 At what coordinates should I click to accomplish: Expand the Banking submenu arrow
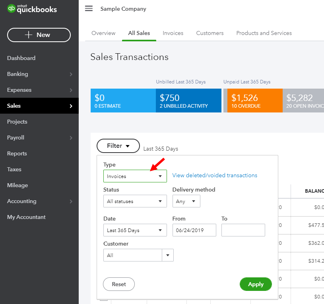71,74
